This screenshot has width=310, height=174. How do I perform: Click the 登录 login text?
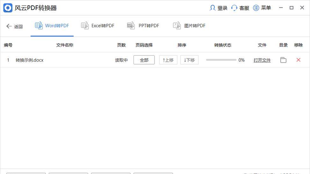click(x=222, y=8)
